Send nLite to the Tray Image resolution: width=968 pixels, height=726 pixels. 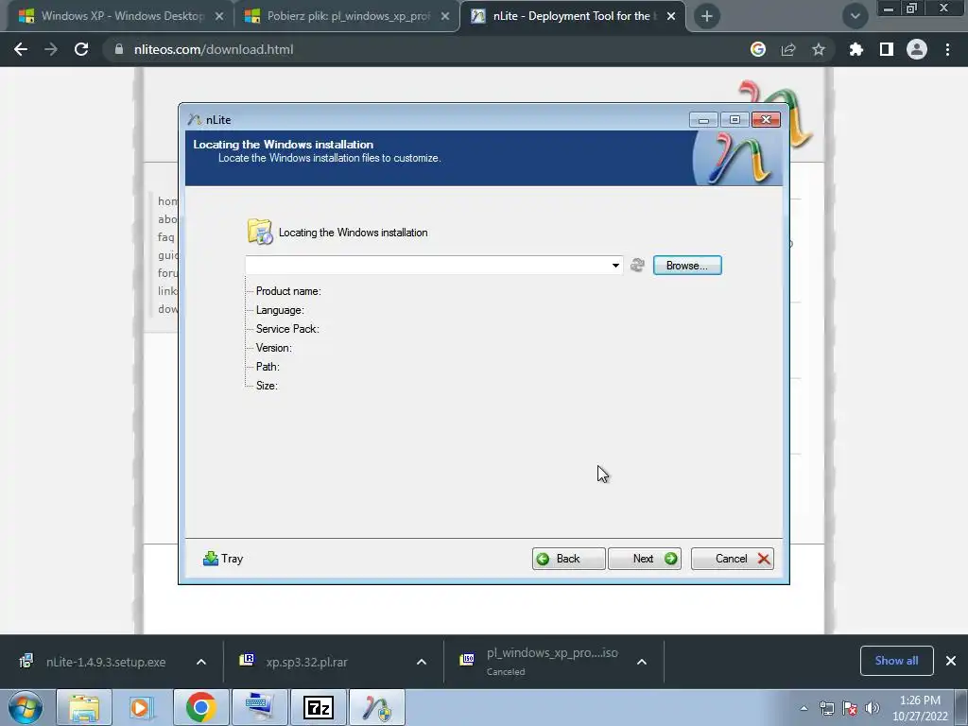(223, 559)
